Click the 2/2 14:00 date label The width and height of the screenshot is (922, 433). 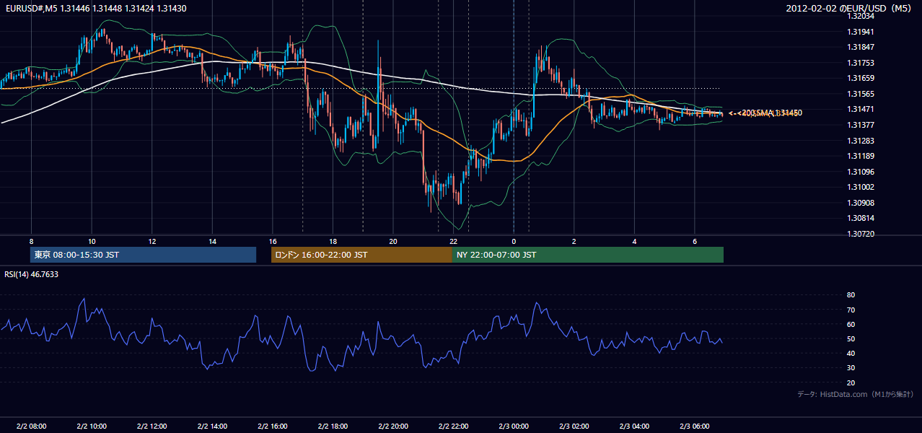[x=212, y=426]
